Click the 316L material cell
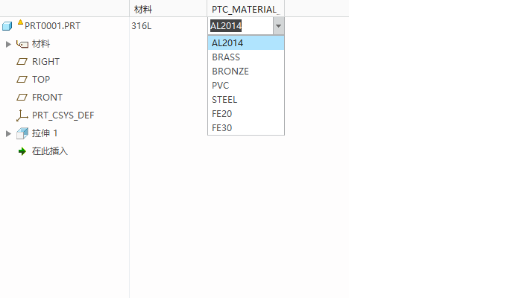Image resolution: width=522 pixels, height=298 pixels. pos(142,26)
